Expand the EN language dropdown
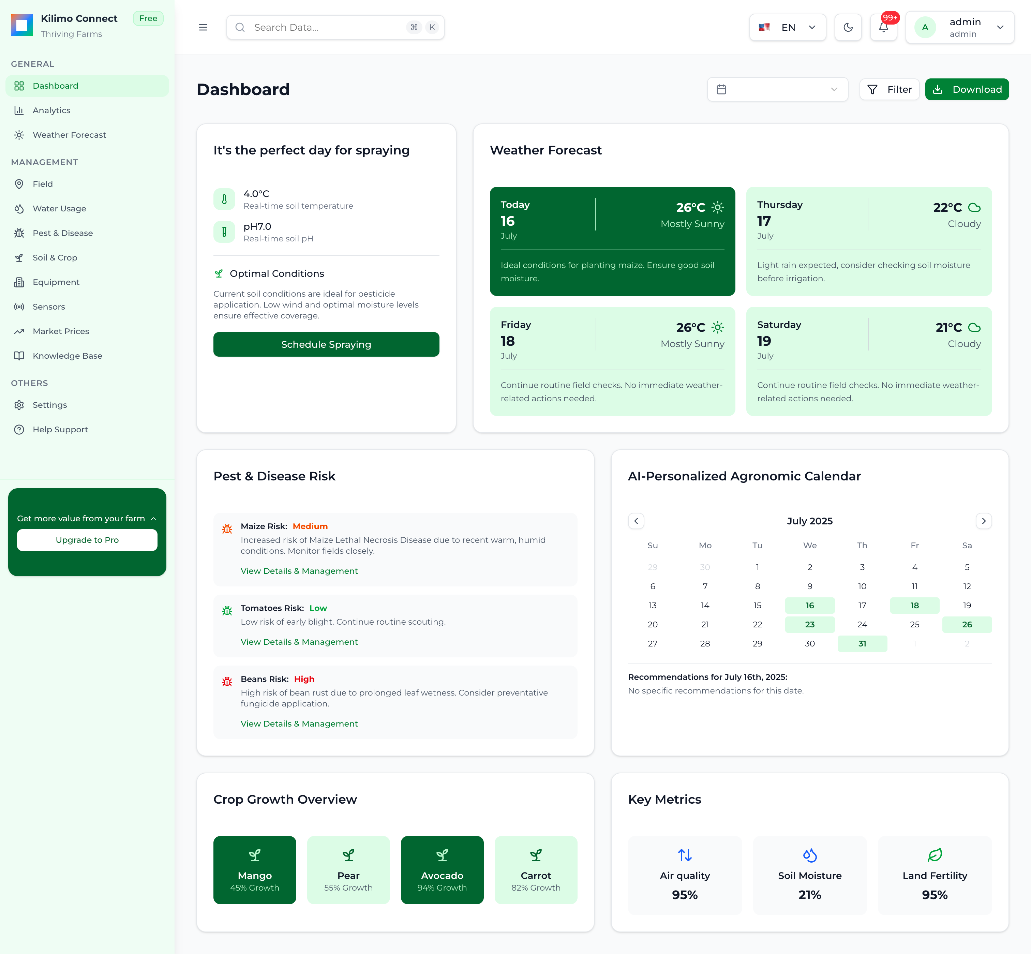1031x954 pixels. pos(787,27)
